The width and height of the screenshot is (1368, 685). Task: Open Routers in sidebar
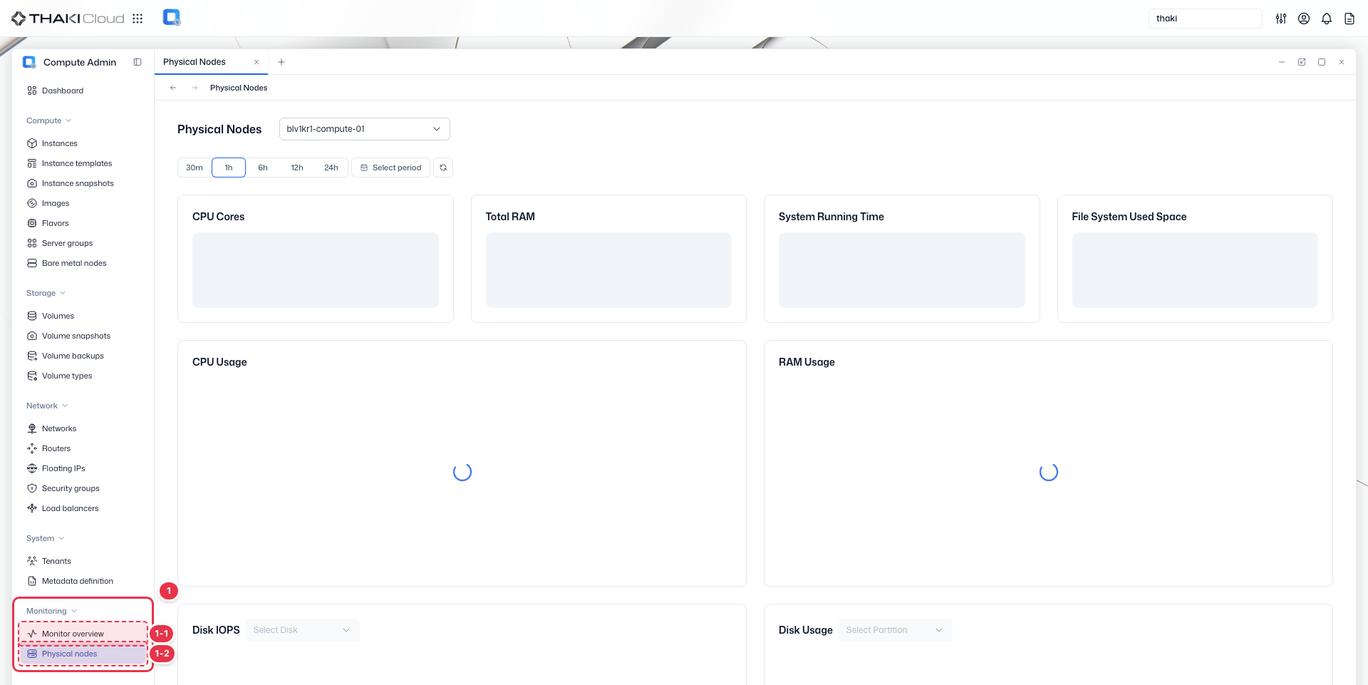(56, 448)
